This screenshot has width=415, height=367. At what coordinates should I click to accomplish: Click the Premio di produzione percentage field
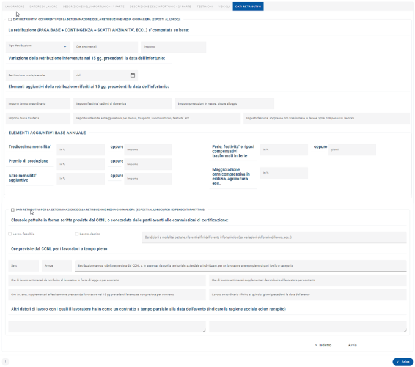(81, 164)
